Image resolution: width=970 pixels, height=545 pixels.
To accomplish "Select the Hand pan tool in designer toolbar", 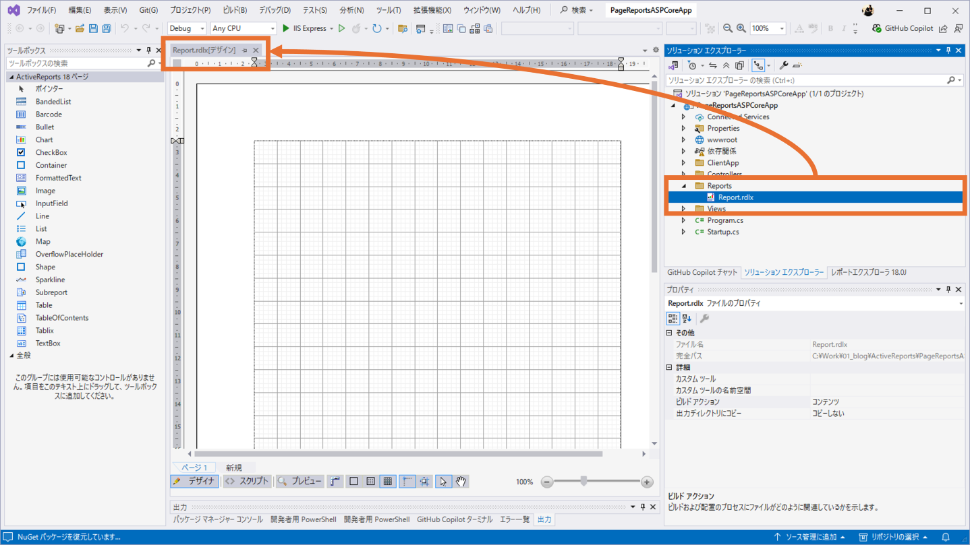I will [461, 482].
